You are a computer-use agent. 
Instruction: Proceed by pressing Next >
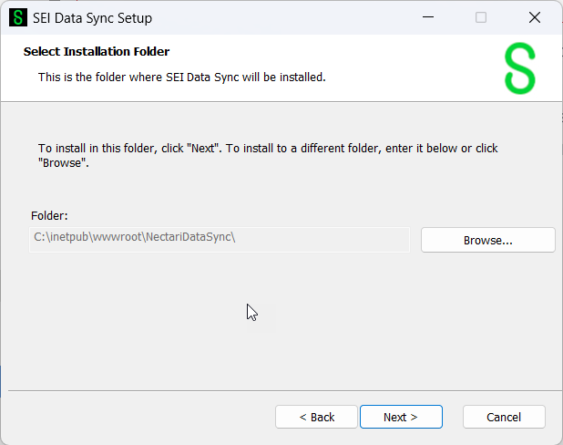tap(401, 417)
